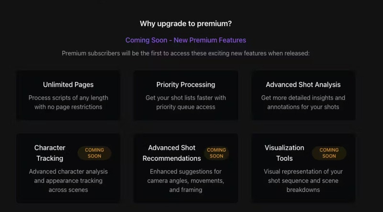Screen dimensions: 383x212
Task: Click the "Why upgrade to premium?" heading
Action: (x=186, y=23)
